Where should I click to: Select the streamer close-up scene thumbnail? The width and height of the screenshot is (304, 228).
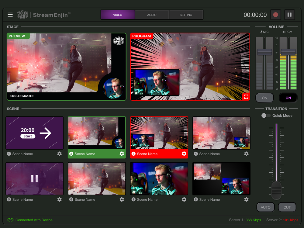(x=159, y=178)
